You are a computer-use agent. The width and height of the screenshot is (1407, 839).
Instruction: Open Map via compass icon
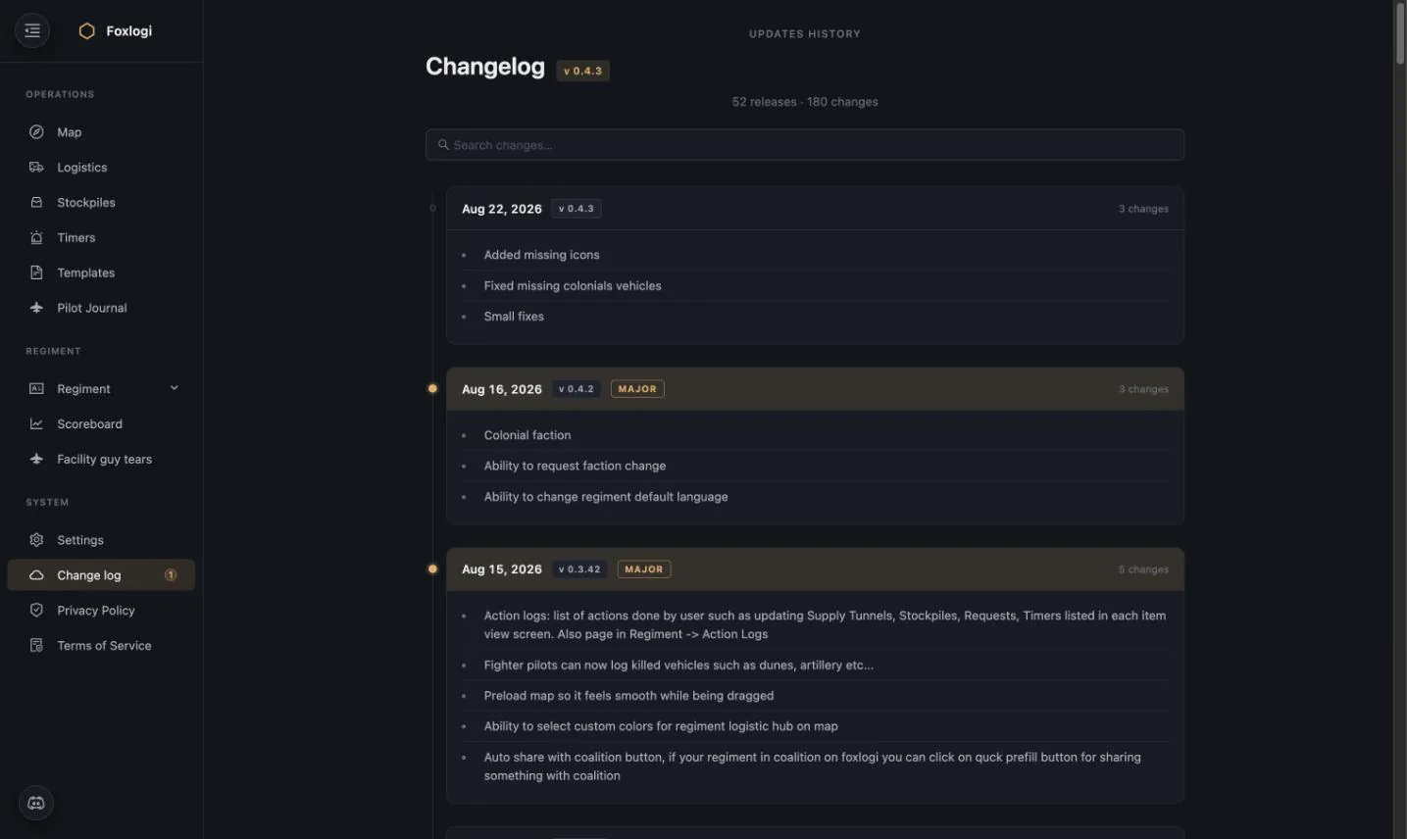[36, 132]
